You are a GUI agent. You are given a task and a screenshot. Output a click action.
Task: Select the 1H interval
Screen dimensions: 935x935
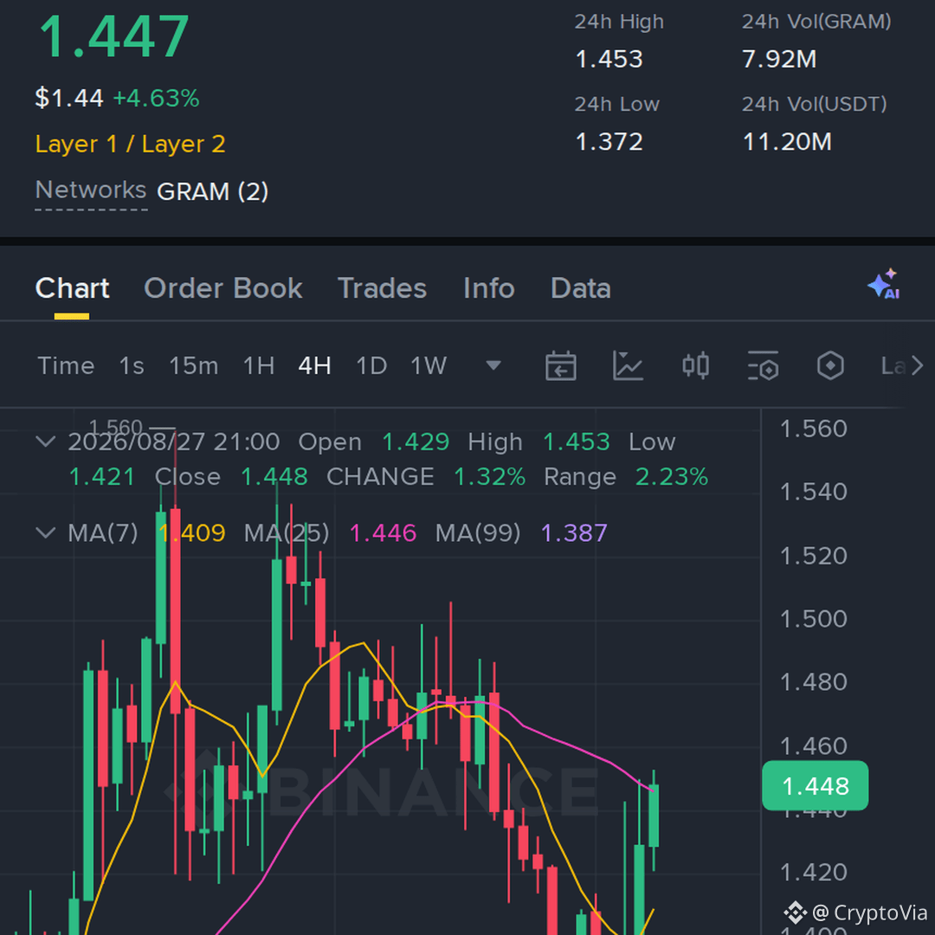pos(259,365)
